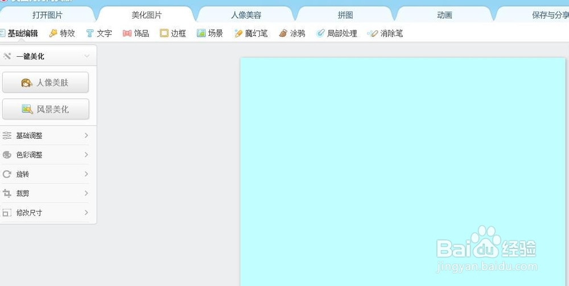Viewport: 569px width, 286px height.
Task: Switch to 保存与分享 tab
Action: tap(534, 15)
